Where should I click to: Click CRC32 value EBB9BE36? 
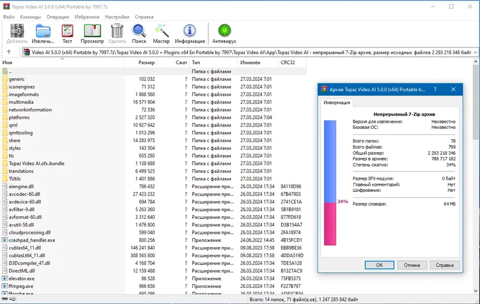coord(291,248)
